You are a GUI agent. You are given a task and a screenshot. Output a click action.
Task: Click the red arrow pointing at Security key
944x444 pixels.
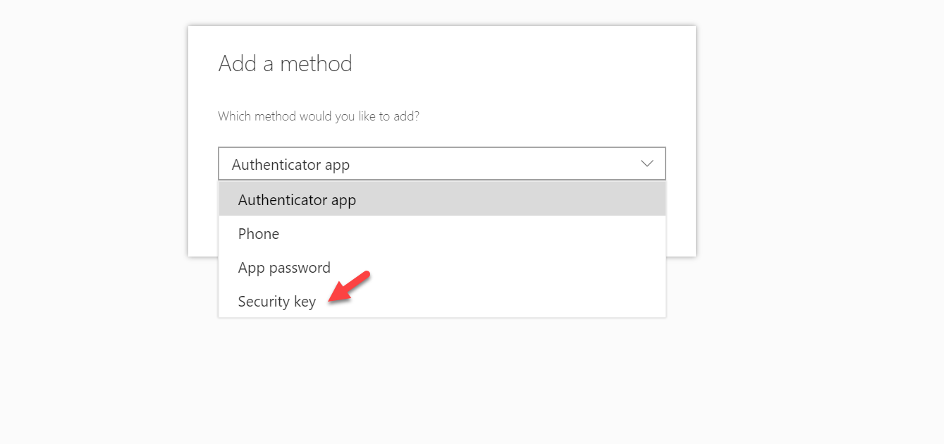350,286
